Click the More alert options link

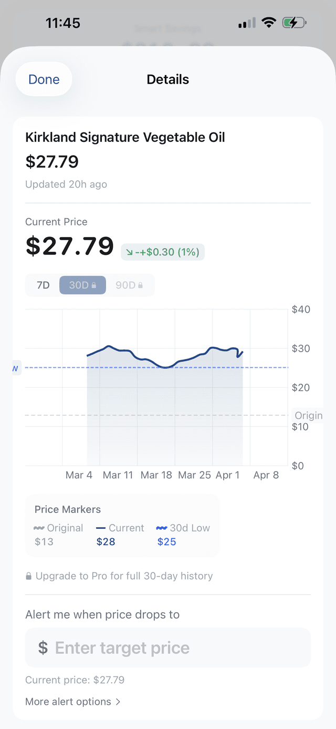pyautogui.click(x=68, y=701)
